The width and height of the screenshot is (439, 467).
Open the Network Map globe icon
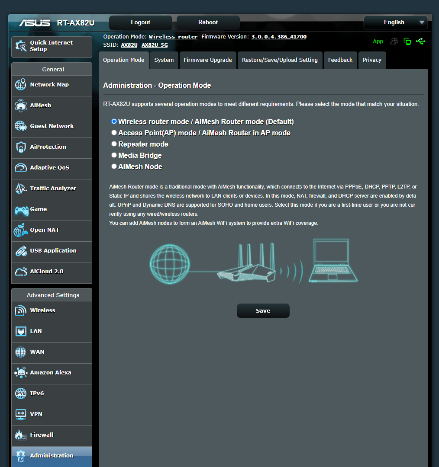[x=21, y=85]
